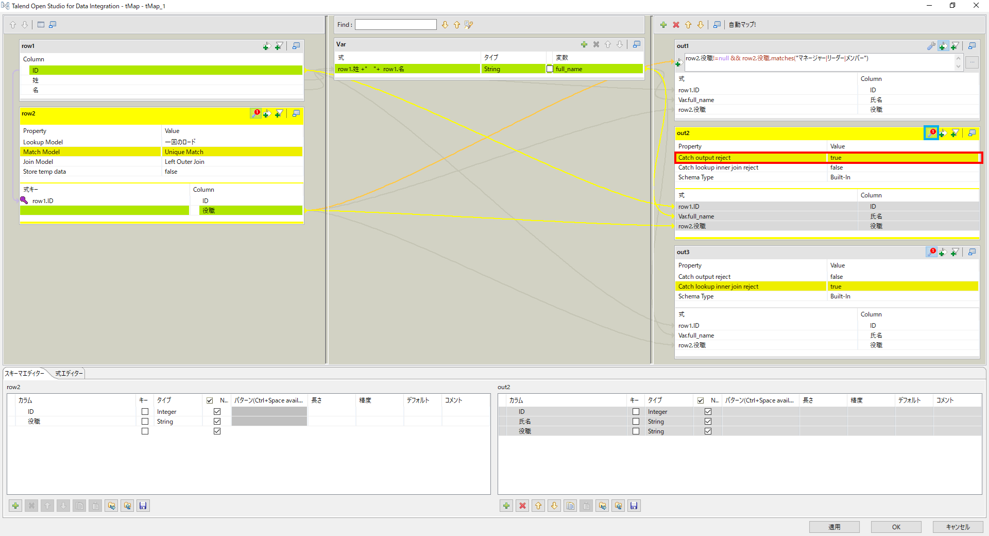Add a new output table using the green plus-arrow icon

tap(943, 46)
